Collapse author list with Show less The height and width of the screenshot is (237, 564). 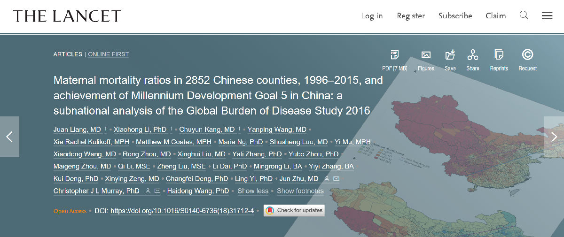253,191
